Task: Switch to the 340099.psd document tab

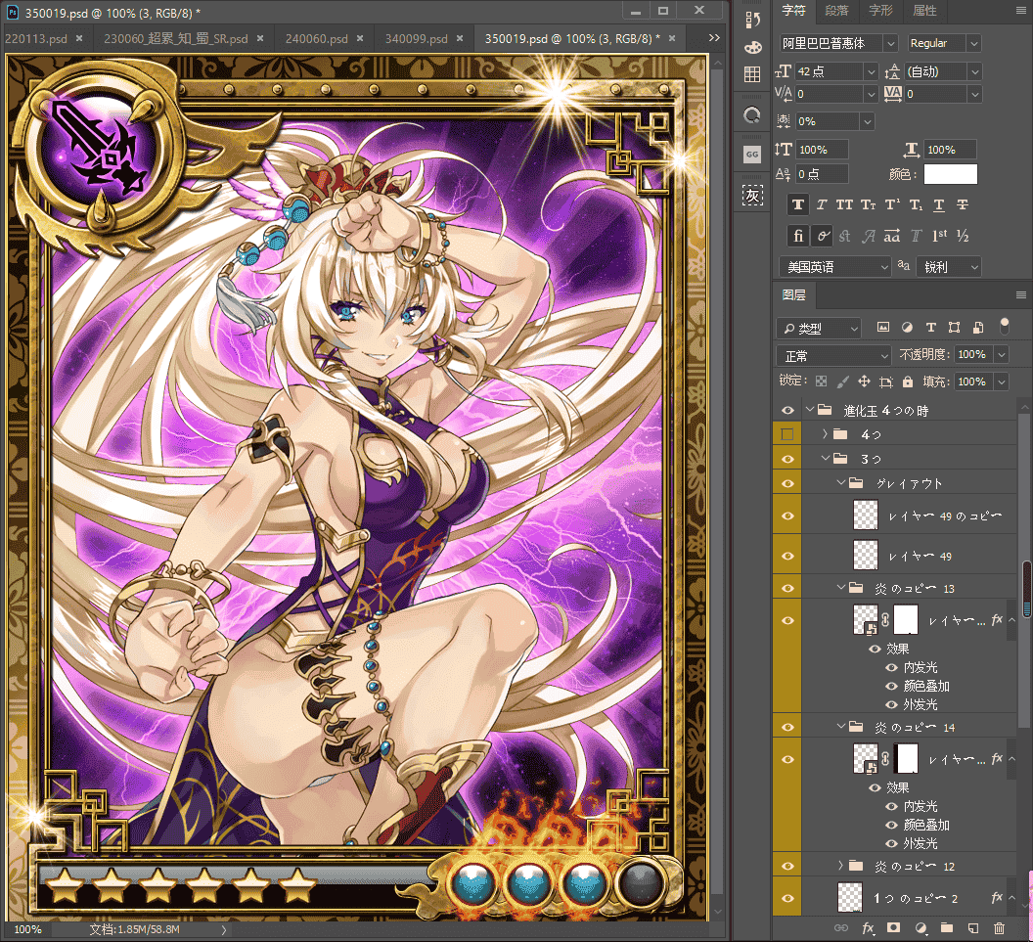Action: point(417,39)
